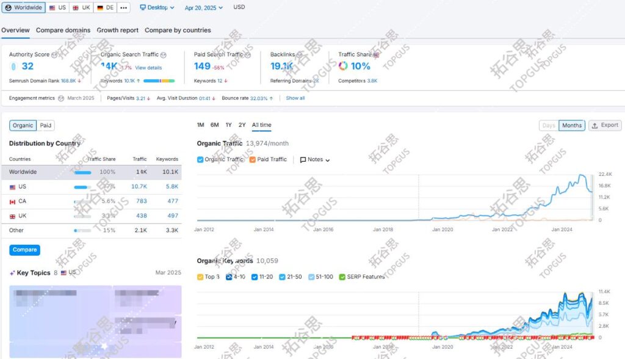The image size is (625, 359).
Task: Click the Engagement metrics info icon
Action: [60, 98]
